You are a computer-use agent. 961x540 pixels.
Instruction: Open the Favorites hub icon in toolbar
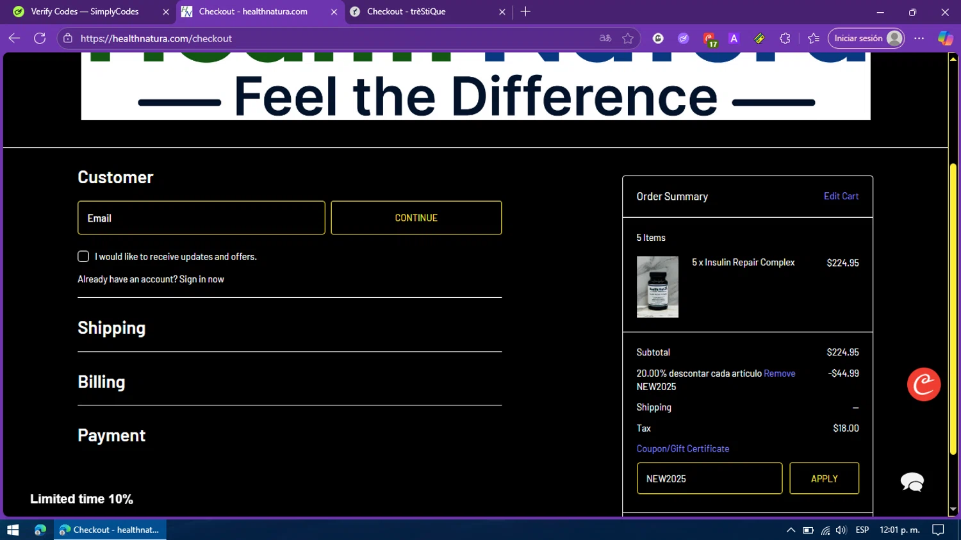tap(814, 38)
